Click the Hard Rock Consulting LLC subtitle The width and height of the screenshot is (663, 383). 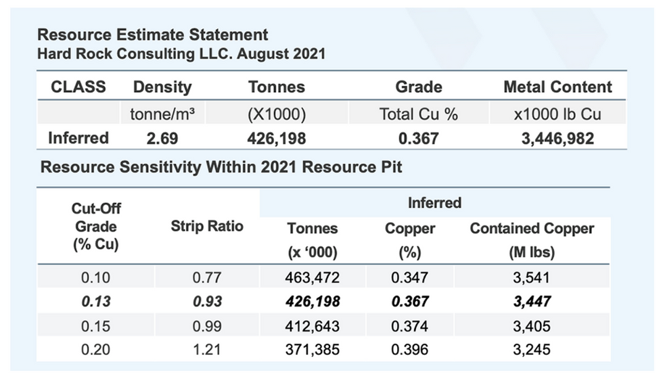(x=181, y=54)
